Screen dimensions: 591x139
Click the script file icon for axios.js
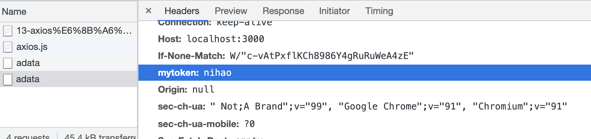[x=8, y=47]
